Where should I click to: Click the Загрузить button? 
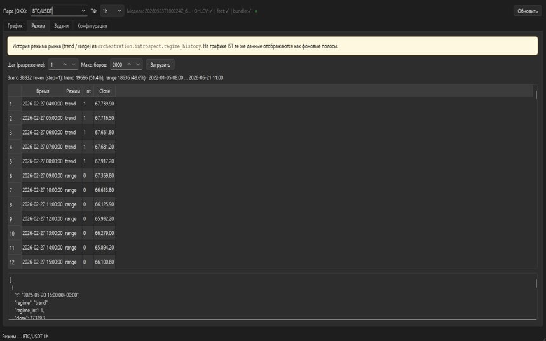160,65
